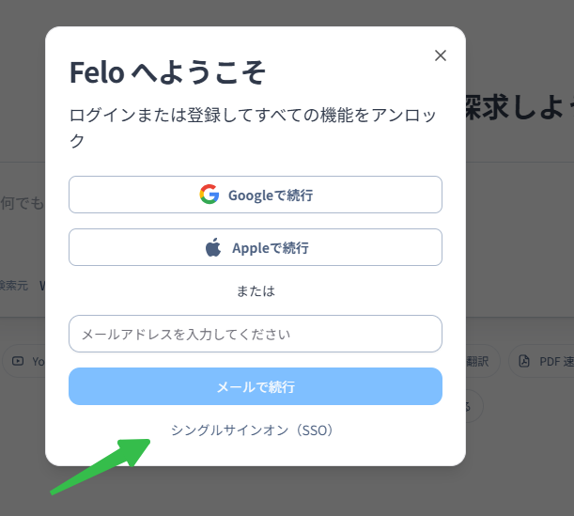Screen dimensions: 574x516
Task: Click the ログインまたは登録 subtitle text
Action: [253, 128]
